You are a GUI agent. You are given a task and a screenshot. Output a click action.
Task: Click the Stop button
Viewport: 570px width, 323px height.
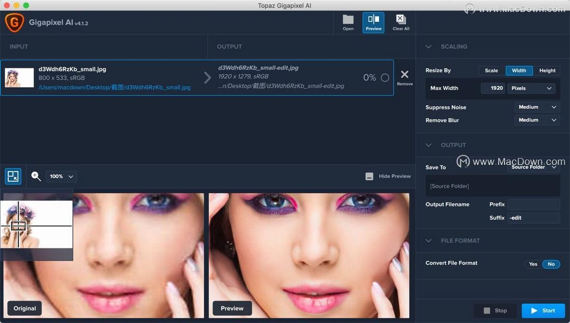[495, 311]
